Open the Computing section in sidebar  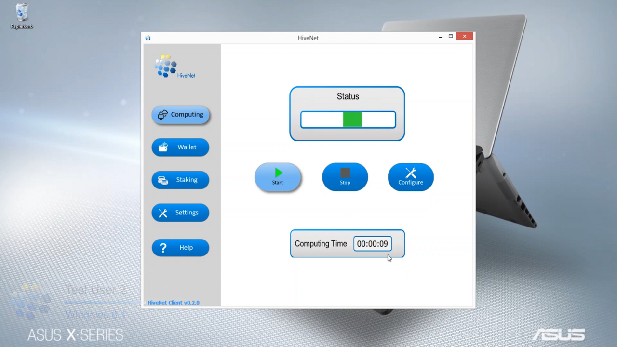pos(181,115)
